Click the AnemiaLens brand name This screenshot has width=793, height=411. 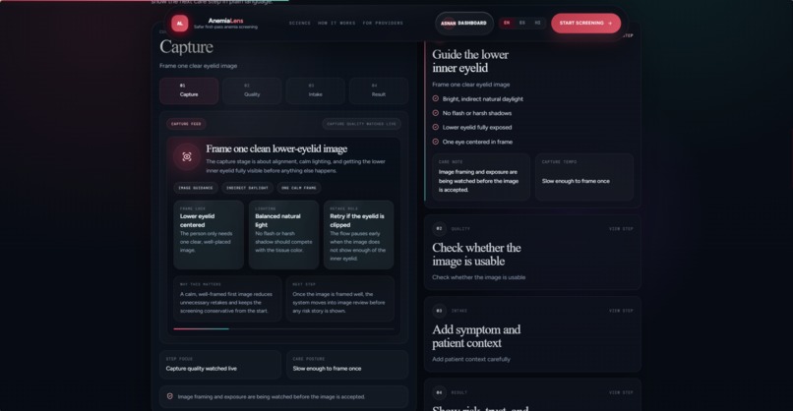point(225,21)
